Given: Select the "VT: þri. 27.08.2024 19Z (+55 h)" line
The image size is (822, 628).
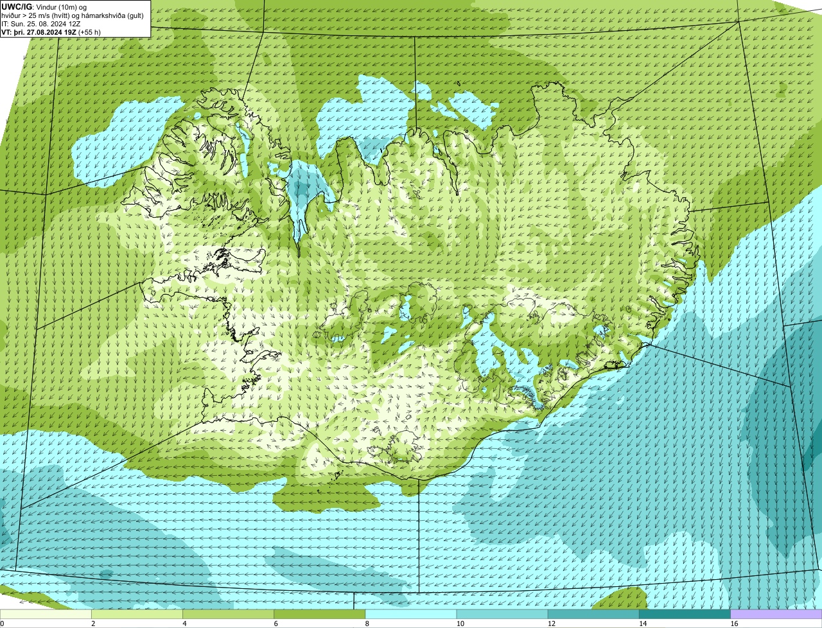Looking at the screenshot, I should (51, 31).
